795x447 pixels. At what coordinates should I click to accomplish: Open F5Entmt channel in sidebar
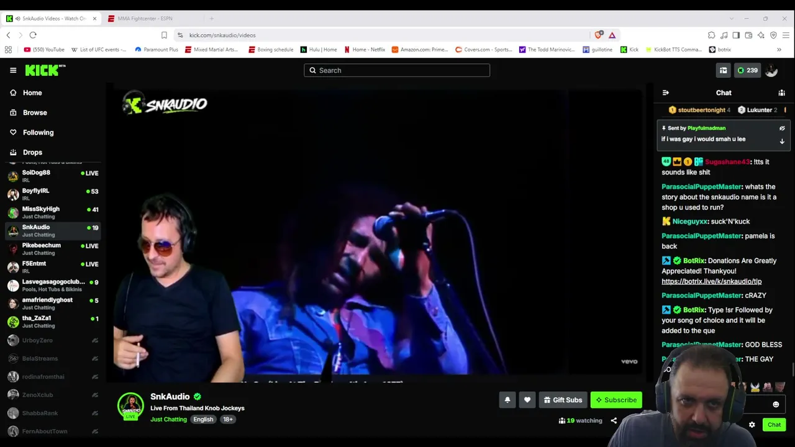coord(53,267)
